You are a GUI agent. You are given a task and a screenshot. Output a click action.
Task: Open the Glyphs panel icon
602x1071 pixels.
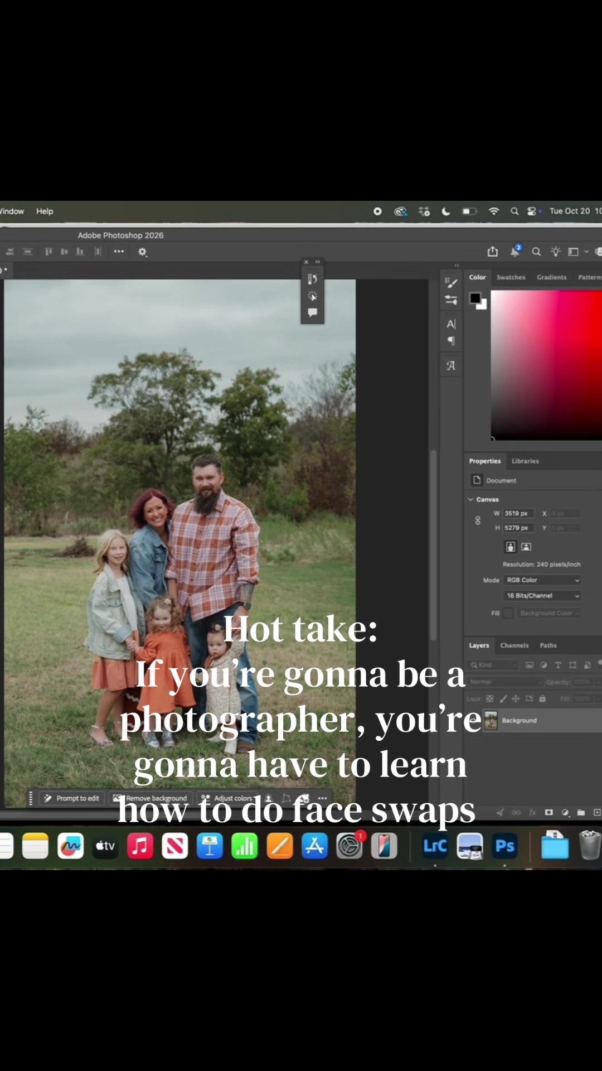(451, 366)
